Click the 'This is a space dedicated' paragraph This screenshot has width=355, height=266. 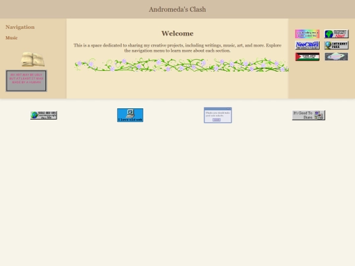(177, 48)
